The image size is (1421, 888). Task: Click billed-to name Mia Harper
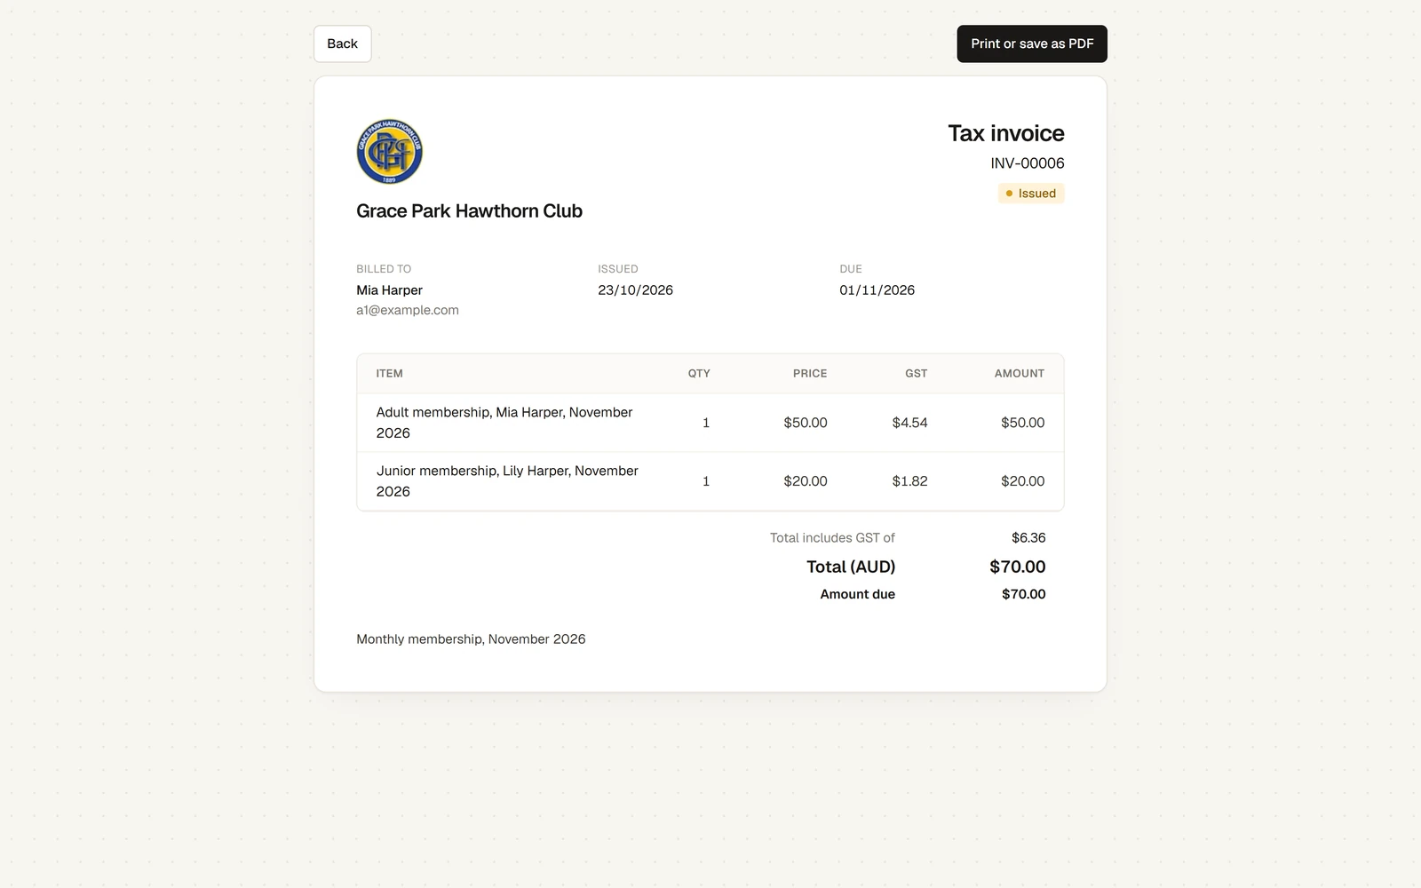389,290
